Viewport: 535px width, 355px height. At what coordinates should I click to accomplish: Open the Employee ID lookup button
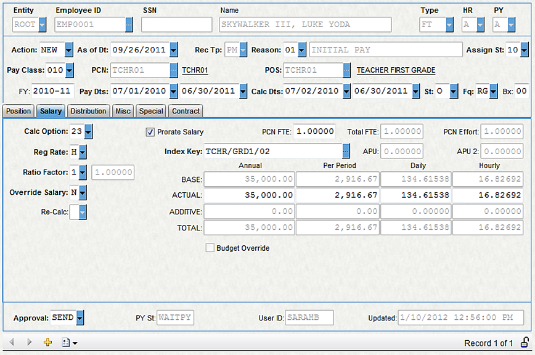(129, 25)
